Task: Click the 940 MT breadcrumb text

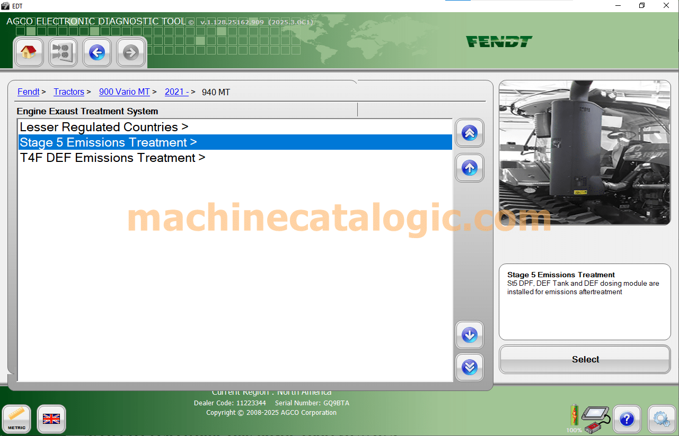Action: pos(216,92)
